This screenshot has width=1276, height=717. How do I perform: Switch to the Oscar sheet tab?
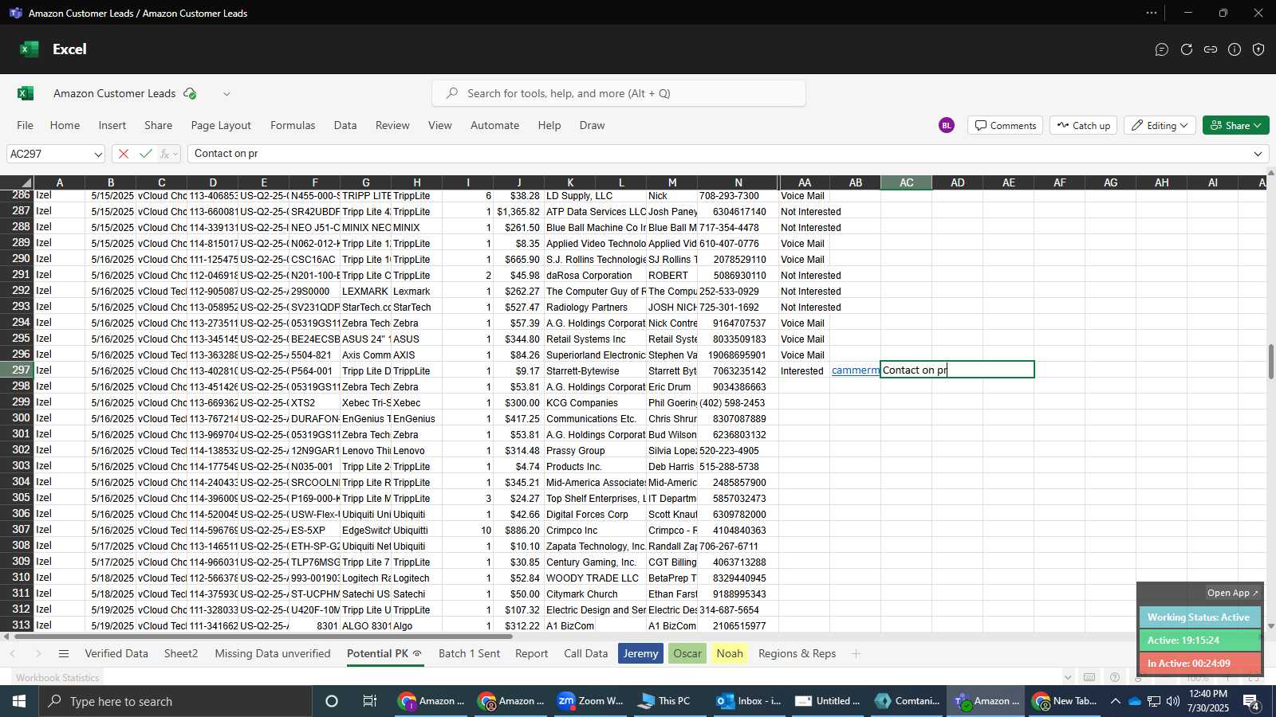tap(687, 653)
